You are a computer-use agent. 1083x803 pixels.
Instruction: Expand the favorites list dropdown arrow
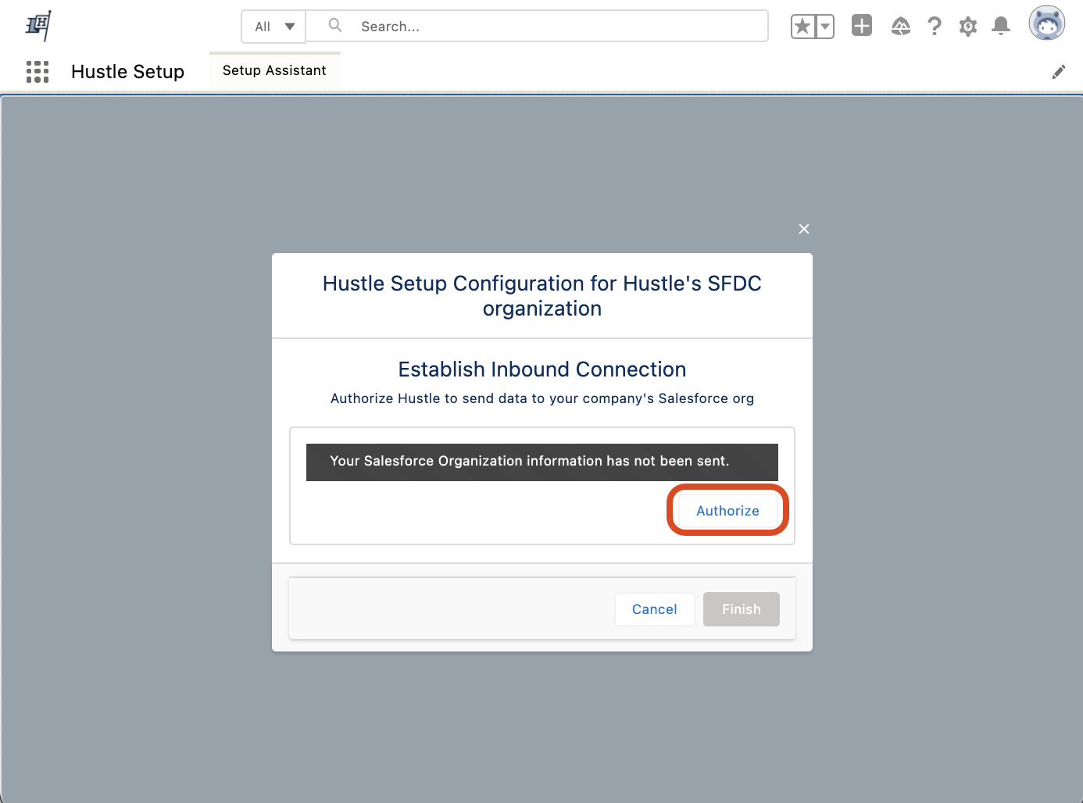[x=824, y=27]
